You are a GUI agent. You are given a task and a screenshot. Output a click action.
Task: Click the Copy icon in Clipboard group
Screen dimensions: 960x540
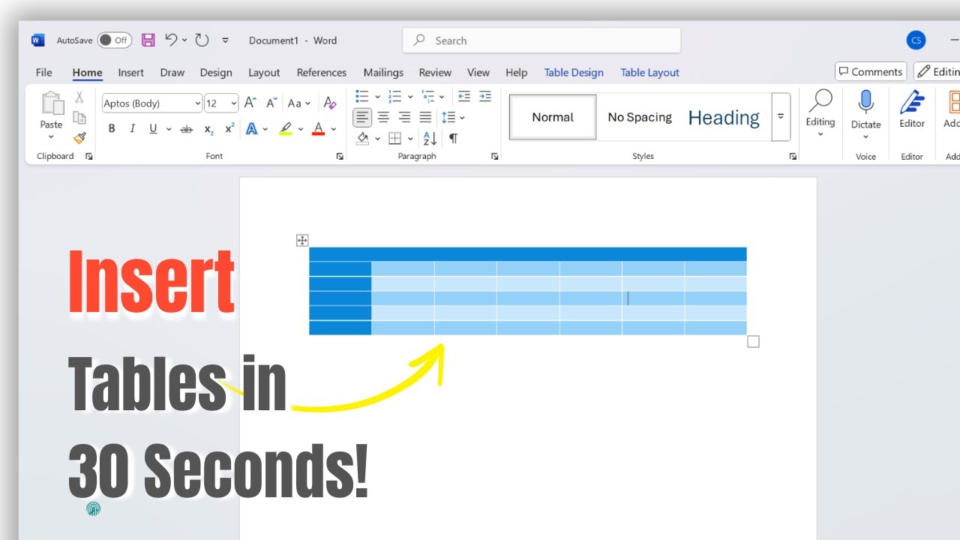[x=79, y=118]
